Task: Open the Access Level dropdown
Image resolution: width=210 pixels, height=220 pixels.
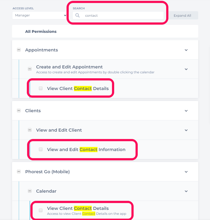Action: 39,16
